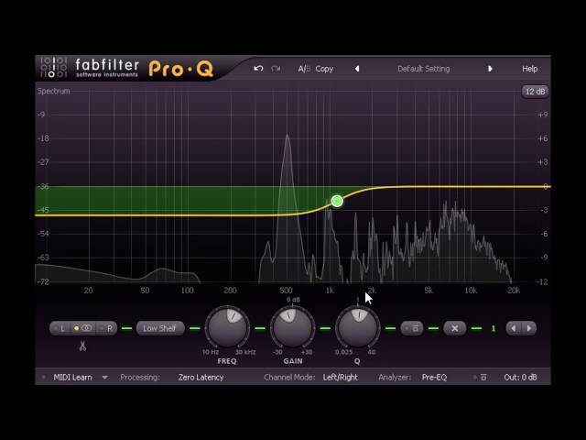
Task: Delete the band with the X button
Action: (x=455, y=328)
